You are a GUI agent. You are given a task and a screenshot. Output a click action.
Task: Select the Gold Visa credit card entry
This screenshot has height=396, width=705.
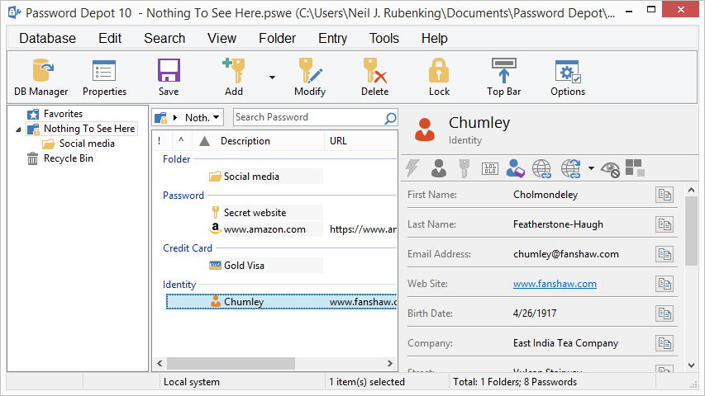click(244, 266)
